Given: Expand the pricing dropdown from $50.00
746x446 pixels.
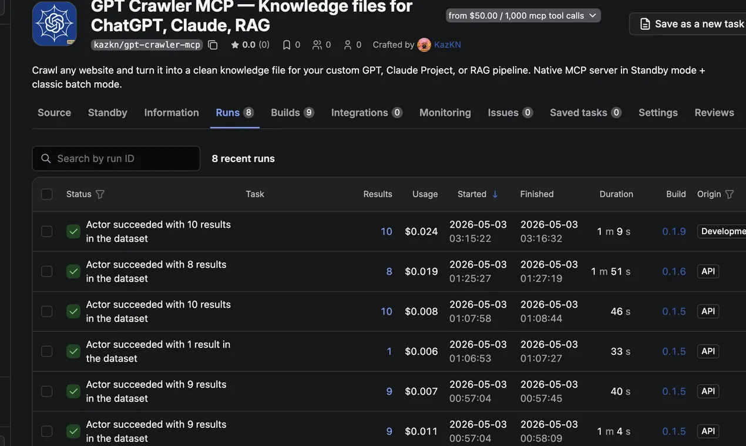Looking at the screenshot, I should click(523, 15).
